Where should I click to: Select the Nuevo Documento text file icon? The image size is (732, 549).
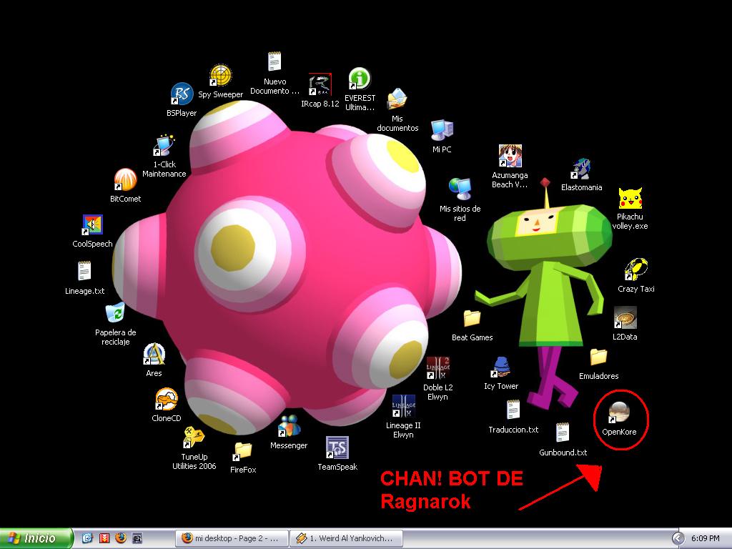(x=274, y=62)
